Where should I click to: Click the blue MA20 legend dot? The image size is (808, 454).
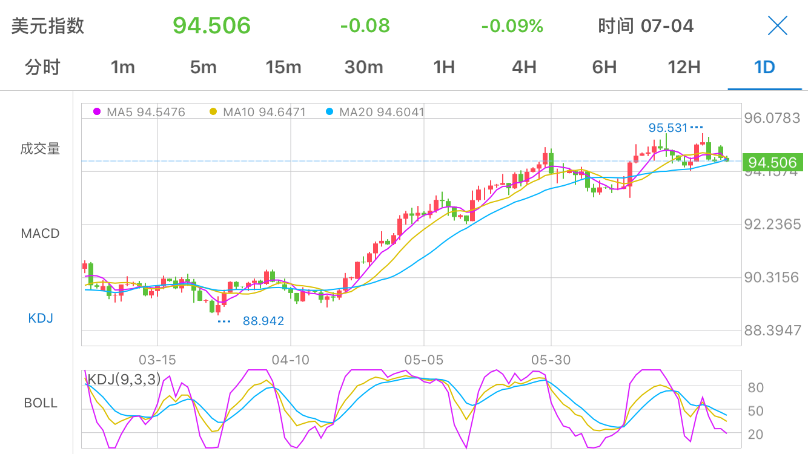tap(329, 112)
